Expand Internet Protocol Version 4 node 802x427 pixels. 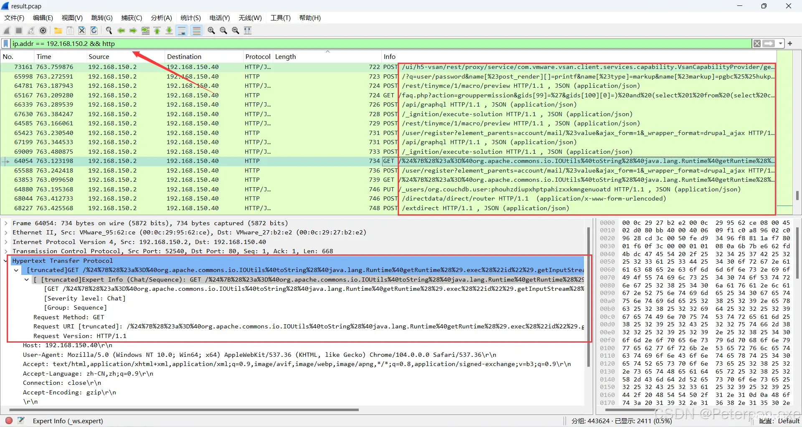[6, 242]
